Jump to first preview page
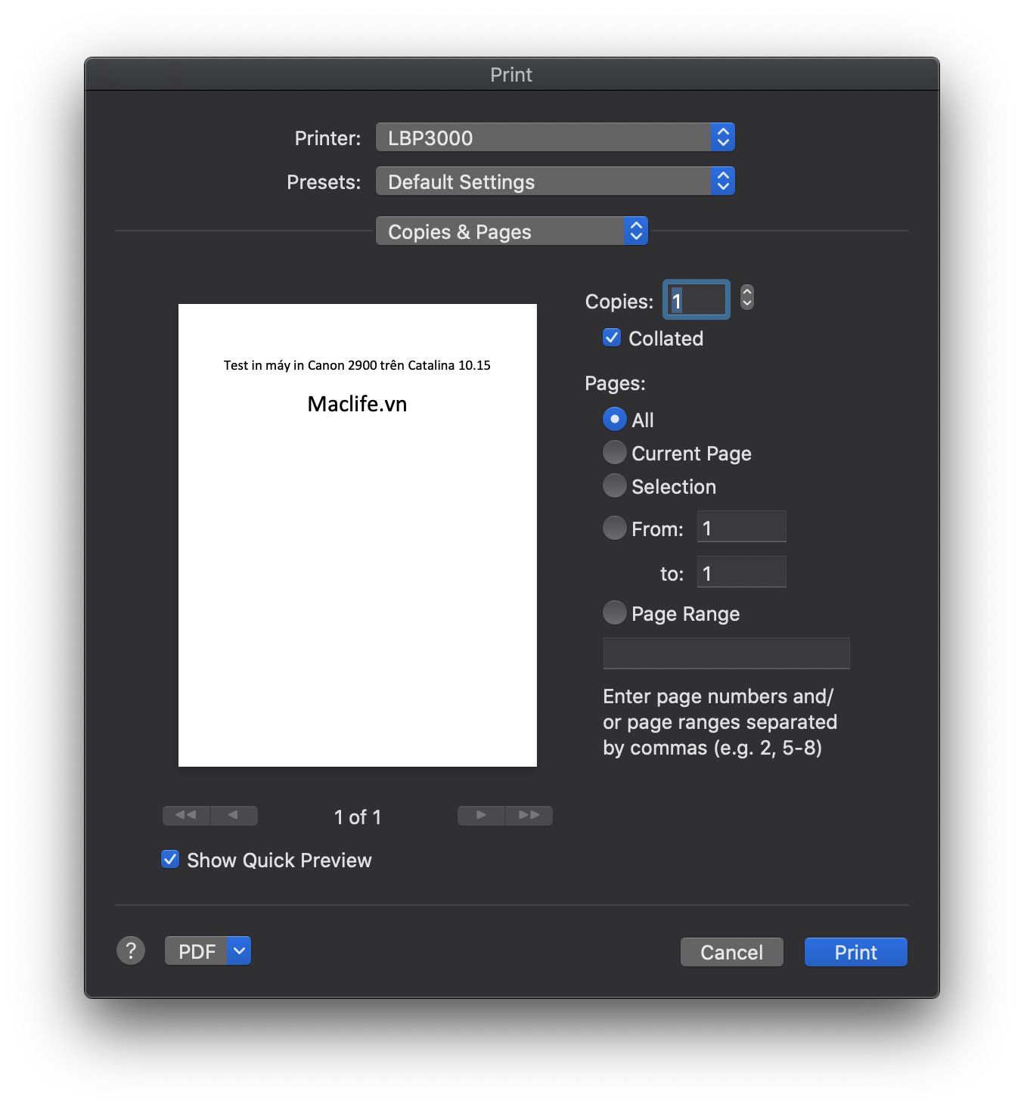Screen dimensions: 1024x1110 pyautogui.click(x=186, y=815)
